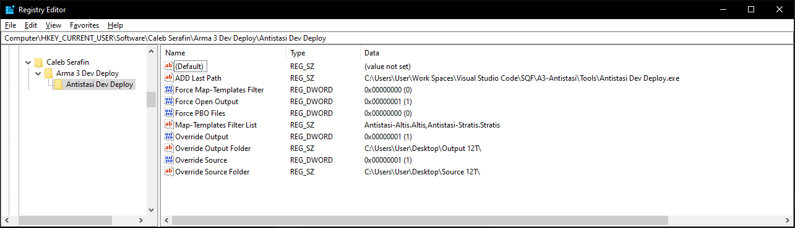Click the Force Open Output DWORD icon
Image resolution: width=795 pixels, height=228 pixels.
point(169,101)
